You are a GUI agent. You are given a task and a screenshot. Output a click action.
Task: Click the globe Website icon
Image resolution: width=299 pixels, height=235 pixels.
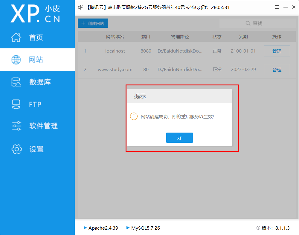16,60
